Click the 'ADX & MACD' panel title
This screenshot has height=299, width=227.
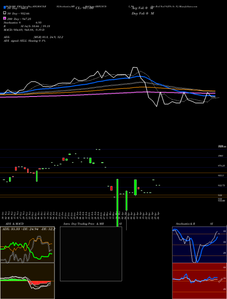click(15, 224)
